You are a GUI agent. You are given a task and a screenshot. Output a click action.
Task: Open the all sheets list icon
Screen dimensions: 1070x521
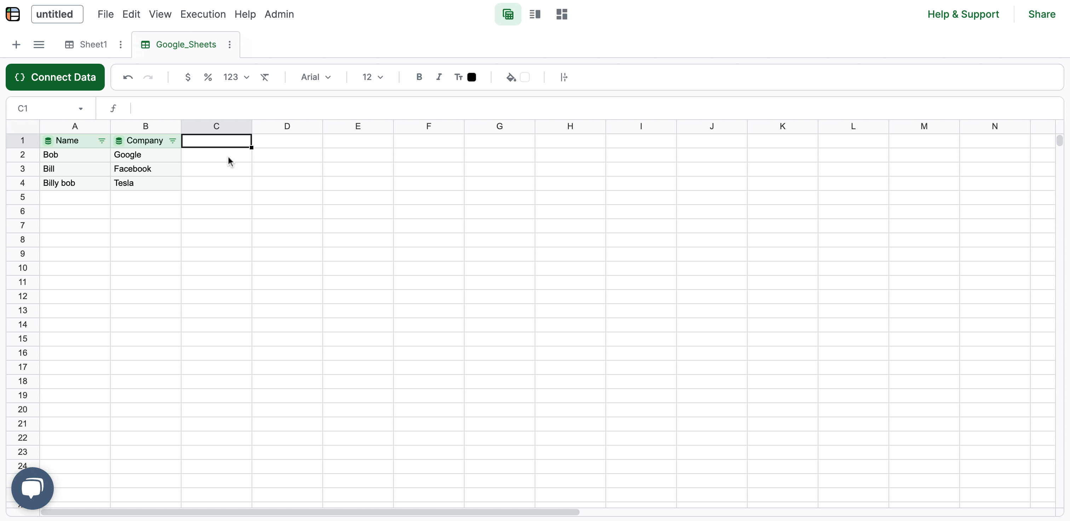pyautogui.click(x=39, y=45)
